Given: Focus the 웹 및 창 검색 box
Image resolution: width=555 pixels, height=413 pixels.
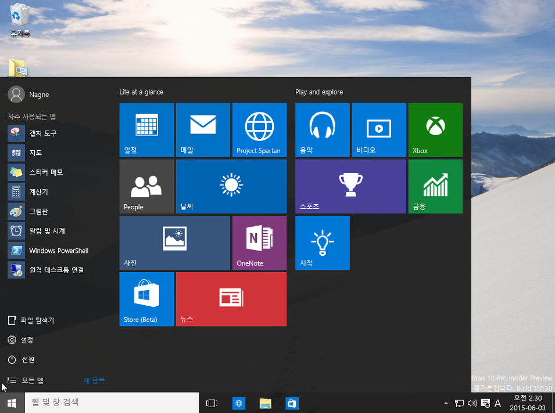Looking at the screenshot, I should click(x=112, y=403).
